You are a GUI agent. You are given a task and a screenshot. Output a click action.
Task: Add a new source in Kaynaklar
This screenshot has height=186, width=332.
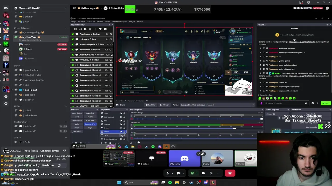click(x=102, y=143)
